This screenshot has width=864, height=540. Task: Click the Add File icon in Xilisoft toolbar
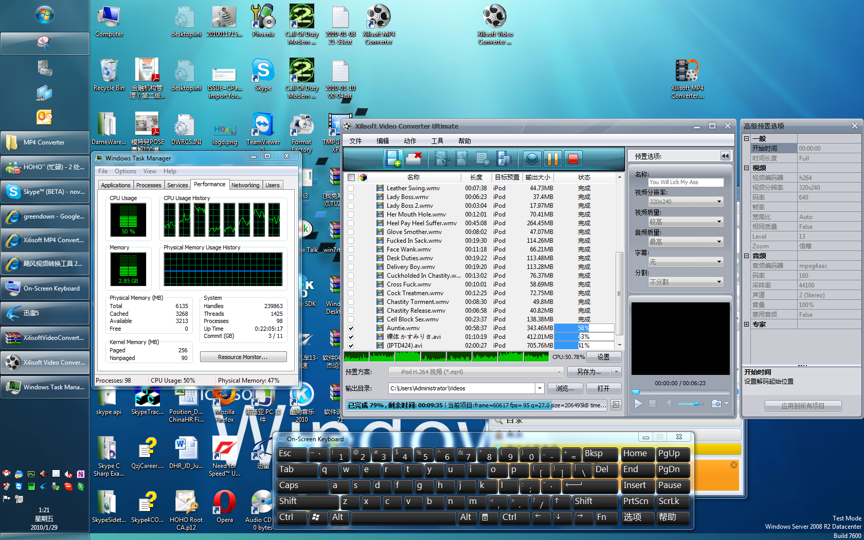tap(393, 159)
